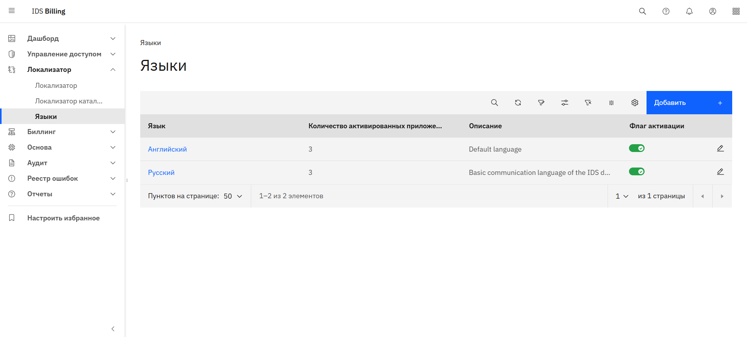
Task: Click the Добавить button
Action: click(689, 103)
